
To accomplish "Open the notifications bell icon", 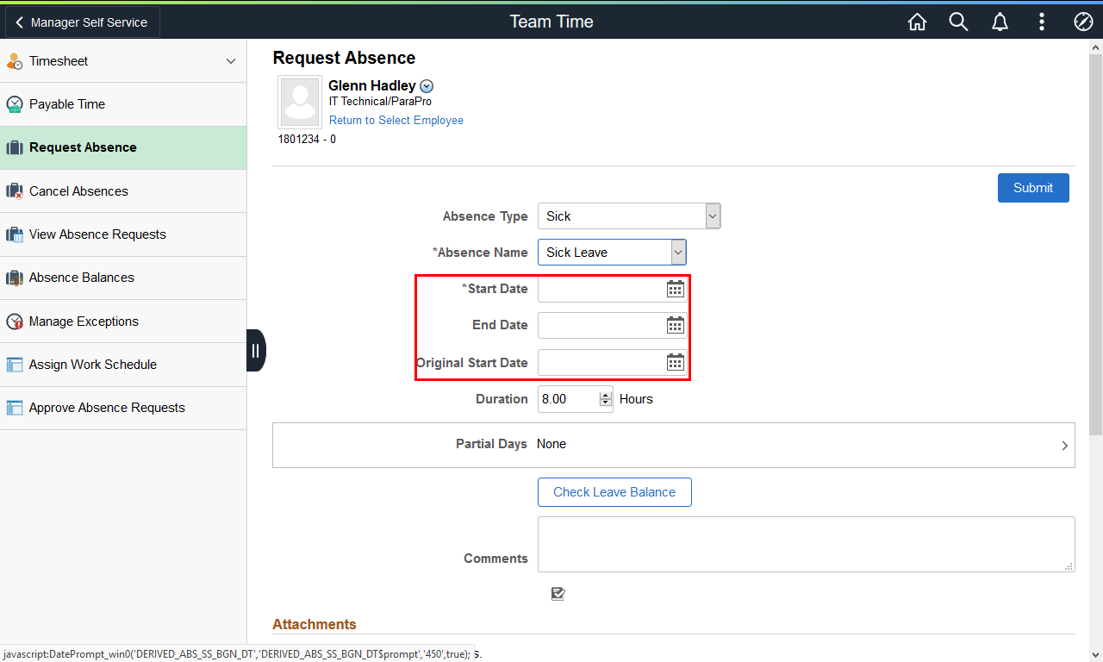I will click(x=1000, y=22).
